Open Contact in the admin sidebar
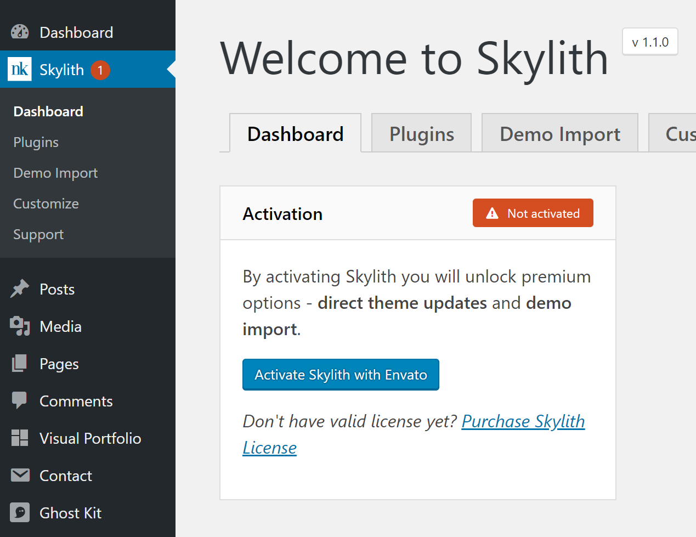 point(88,476)
